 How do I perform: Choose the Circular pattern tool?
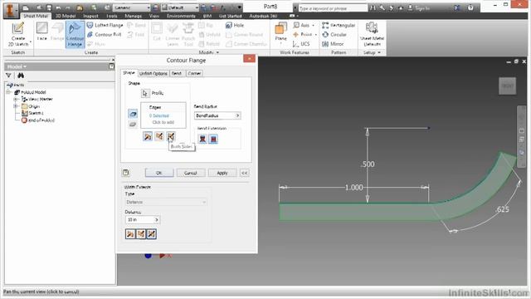(x=334, y=35)
